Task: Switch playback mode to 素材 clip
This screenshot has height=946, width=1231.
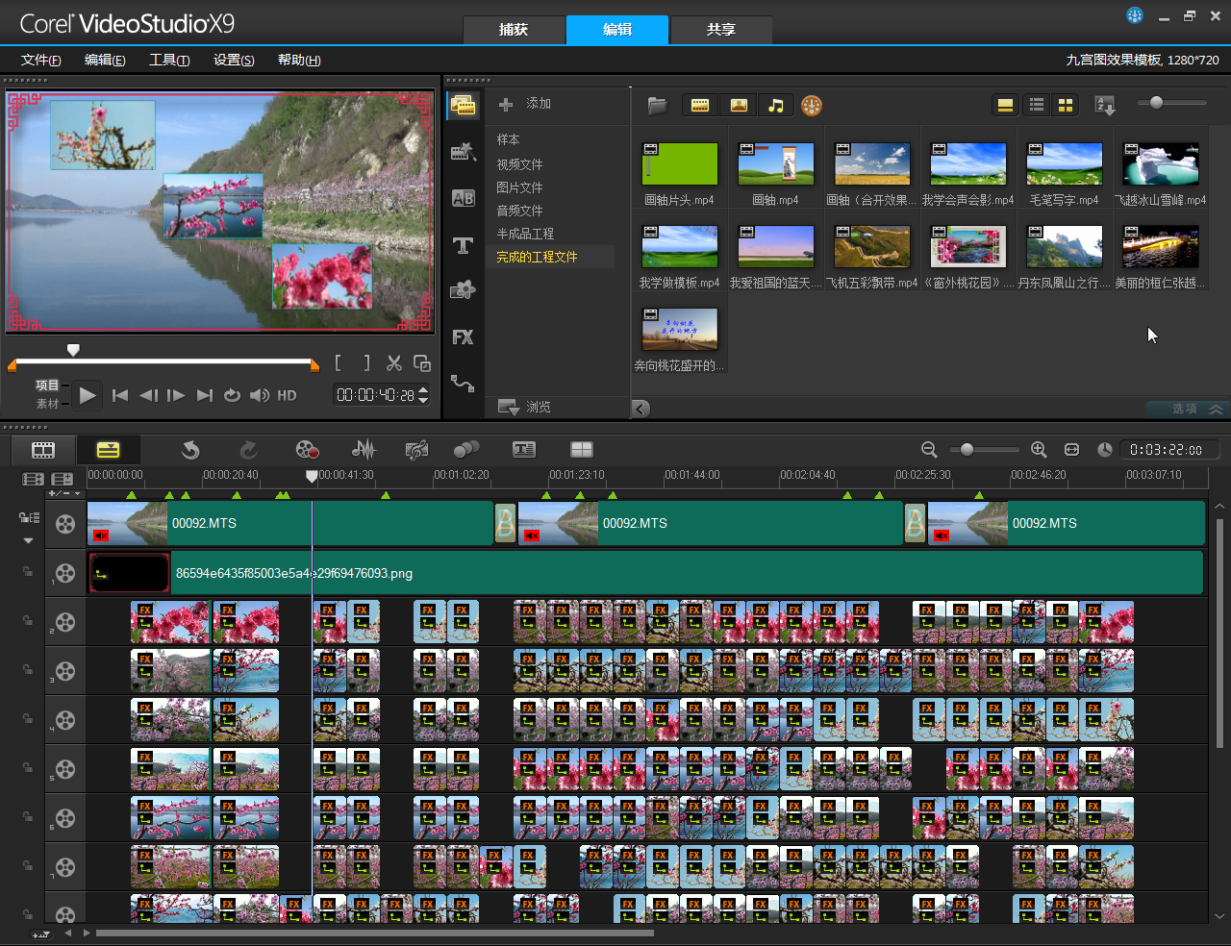Action: tap(47, 404)
